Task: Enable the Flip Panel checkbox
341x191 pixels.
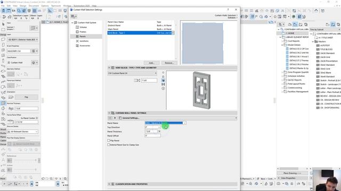Action: tap(109, 141)
